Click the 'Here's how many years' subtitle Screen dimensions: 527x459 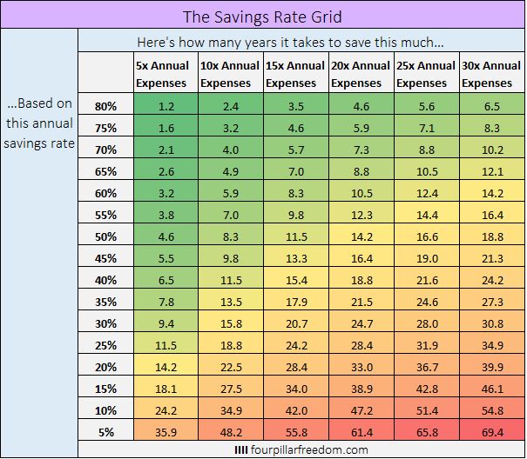pos(290,43)
